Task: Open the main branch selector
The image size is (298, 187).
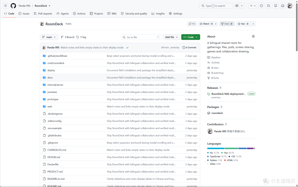Action: coord(49,37)
